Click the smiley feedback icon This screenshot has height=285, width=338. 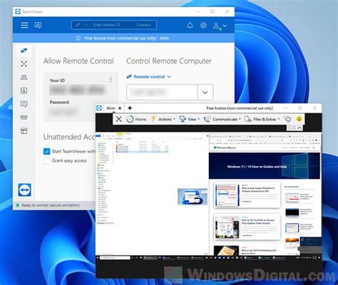(x=299, y=119)
